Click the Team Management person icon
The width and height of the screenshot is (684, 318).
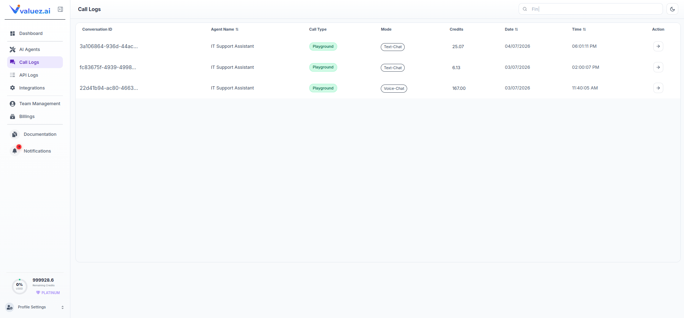(x=13, y=104)
